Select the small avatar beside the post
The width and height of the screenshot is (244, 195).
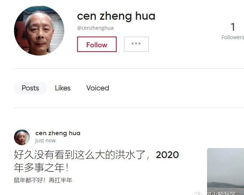coord(22,137)
